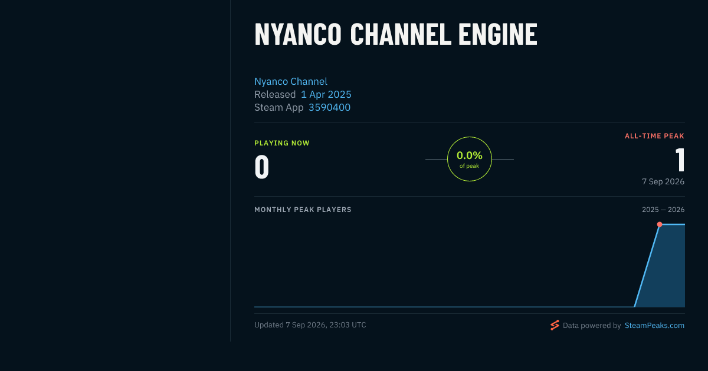Click the Playing Now count of 0
708x371 pixels.
pos(262,167)
